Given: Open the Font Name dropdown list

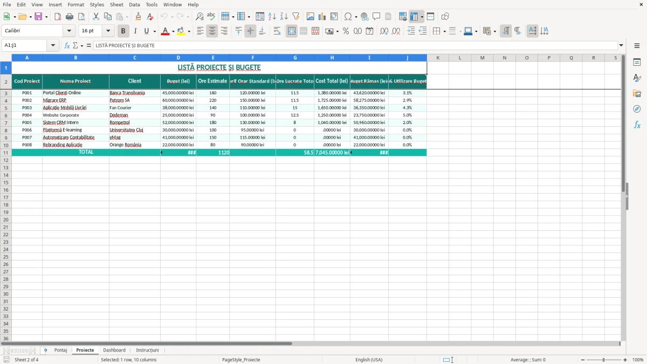Looking at the screenshot, I should pyautogui.click(x=69, y=31).
